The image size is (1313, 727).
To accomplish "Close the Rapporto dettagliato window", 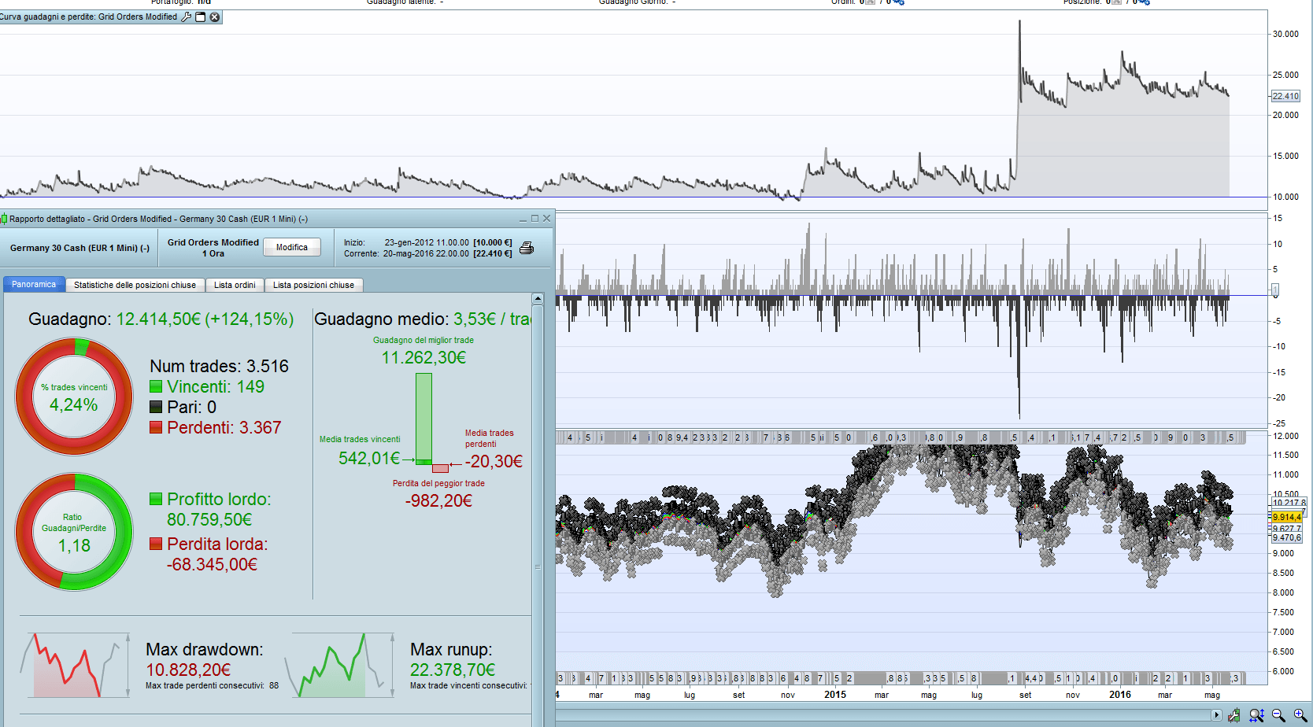I will (x=547, y=219).
